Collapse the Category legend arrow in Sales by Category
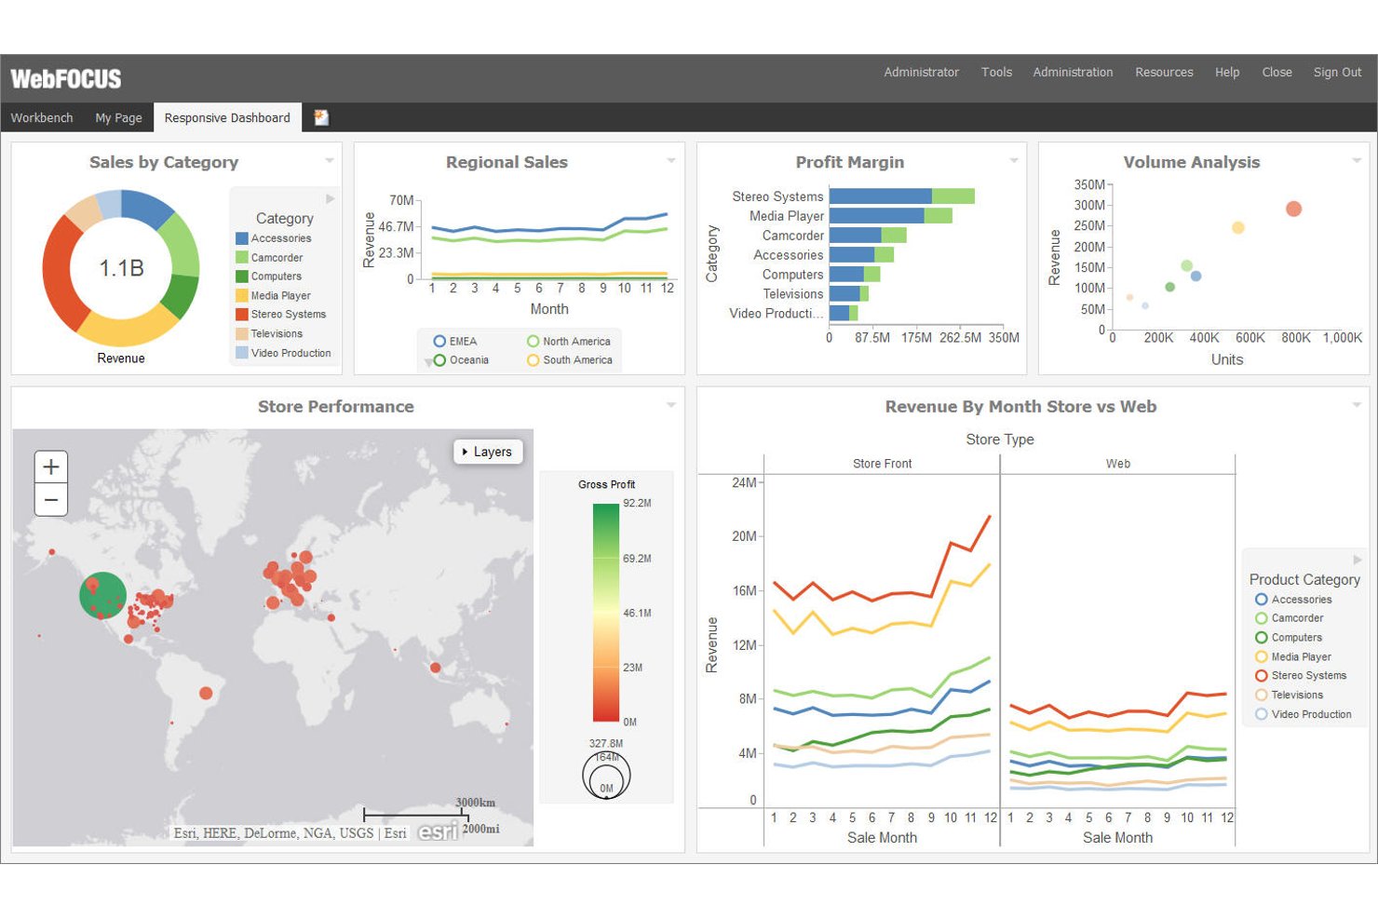Image resolution: width=1378 pixels, height=919 pixels. point(330,199)
